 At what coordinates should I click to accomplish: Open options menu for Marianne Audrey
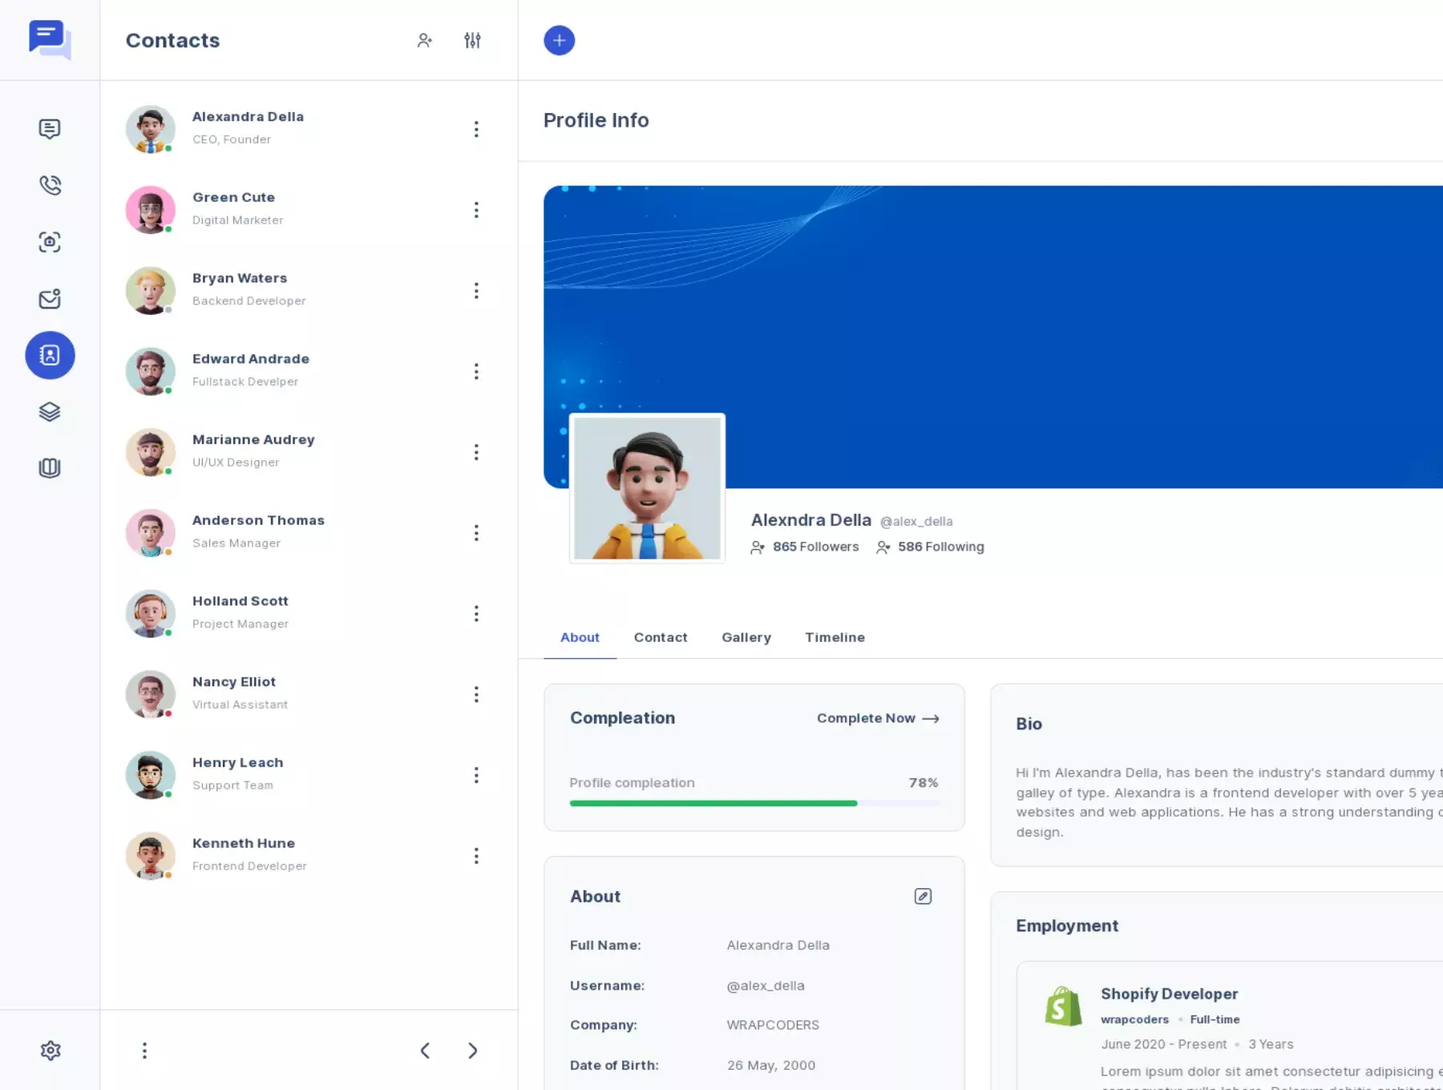476,452
